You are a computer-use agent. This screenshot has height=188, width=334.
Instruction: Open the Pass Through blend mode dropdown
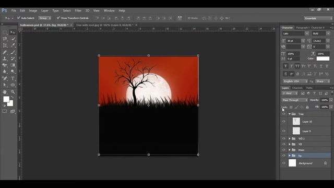pyautogui.click(x=295, y=100)
